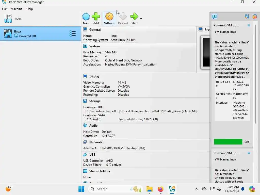This screenshot has width=260, height=195.
Task: Open the linux VM list menu icon
Action: click(x=73, y=34)
